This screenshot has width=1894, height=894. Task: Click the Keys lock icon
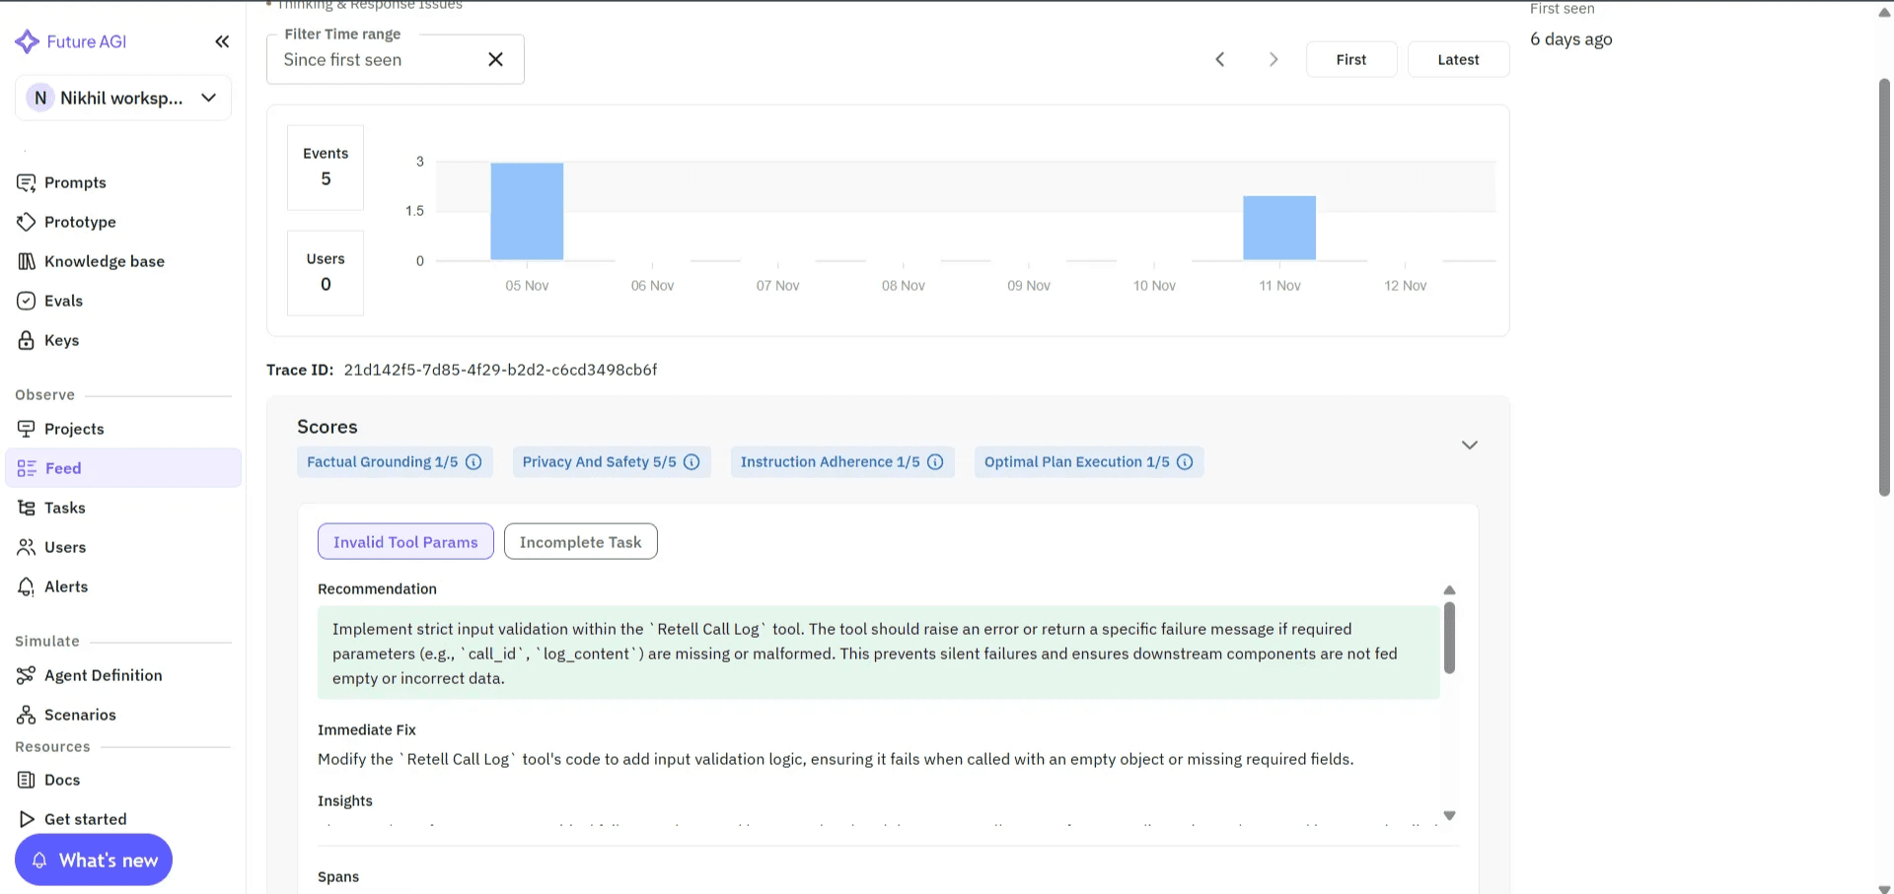(x=27, y=340)
